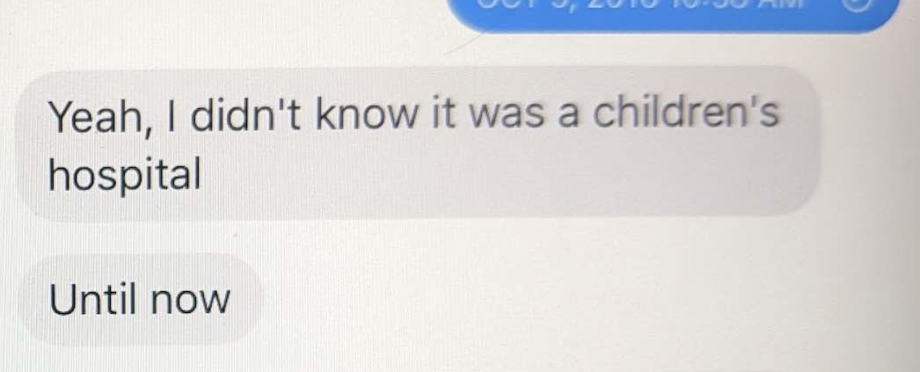The image size is (920, 372).
Task: Select the "children's hospital" gray message bubble
Action: (x=417, y=143)
